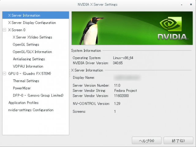Image resolution: width=196 pixels, height=147 pixels.
Task: Collapse the GPU 0 expander
Action: click(4, 73)
